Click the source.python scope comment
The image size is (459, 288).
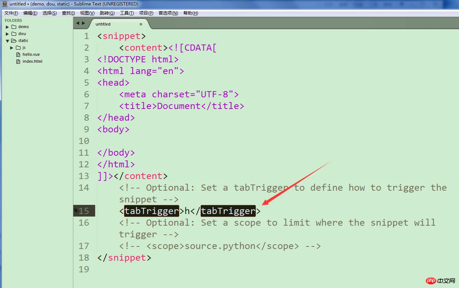220,246
